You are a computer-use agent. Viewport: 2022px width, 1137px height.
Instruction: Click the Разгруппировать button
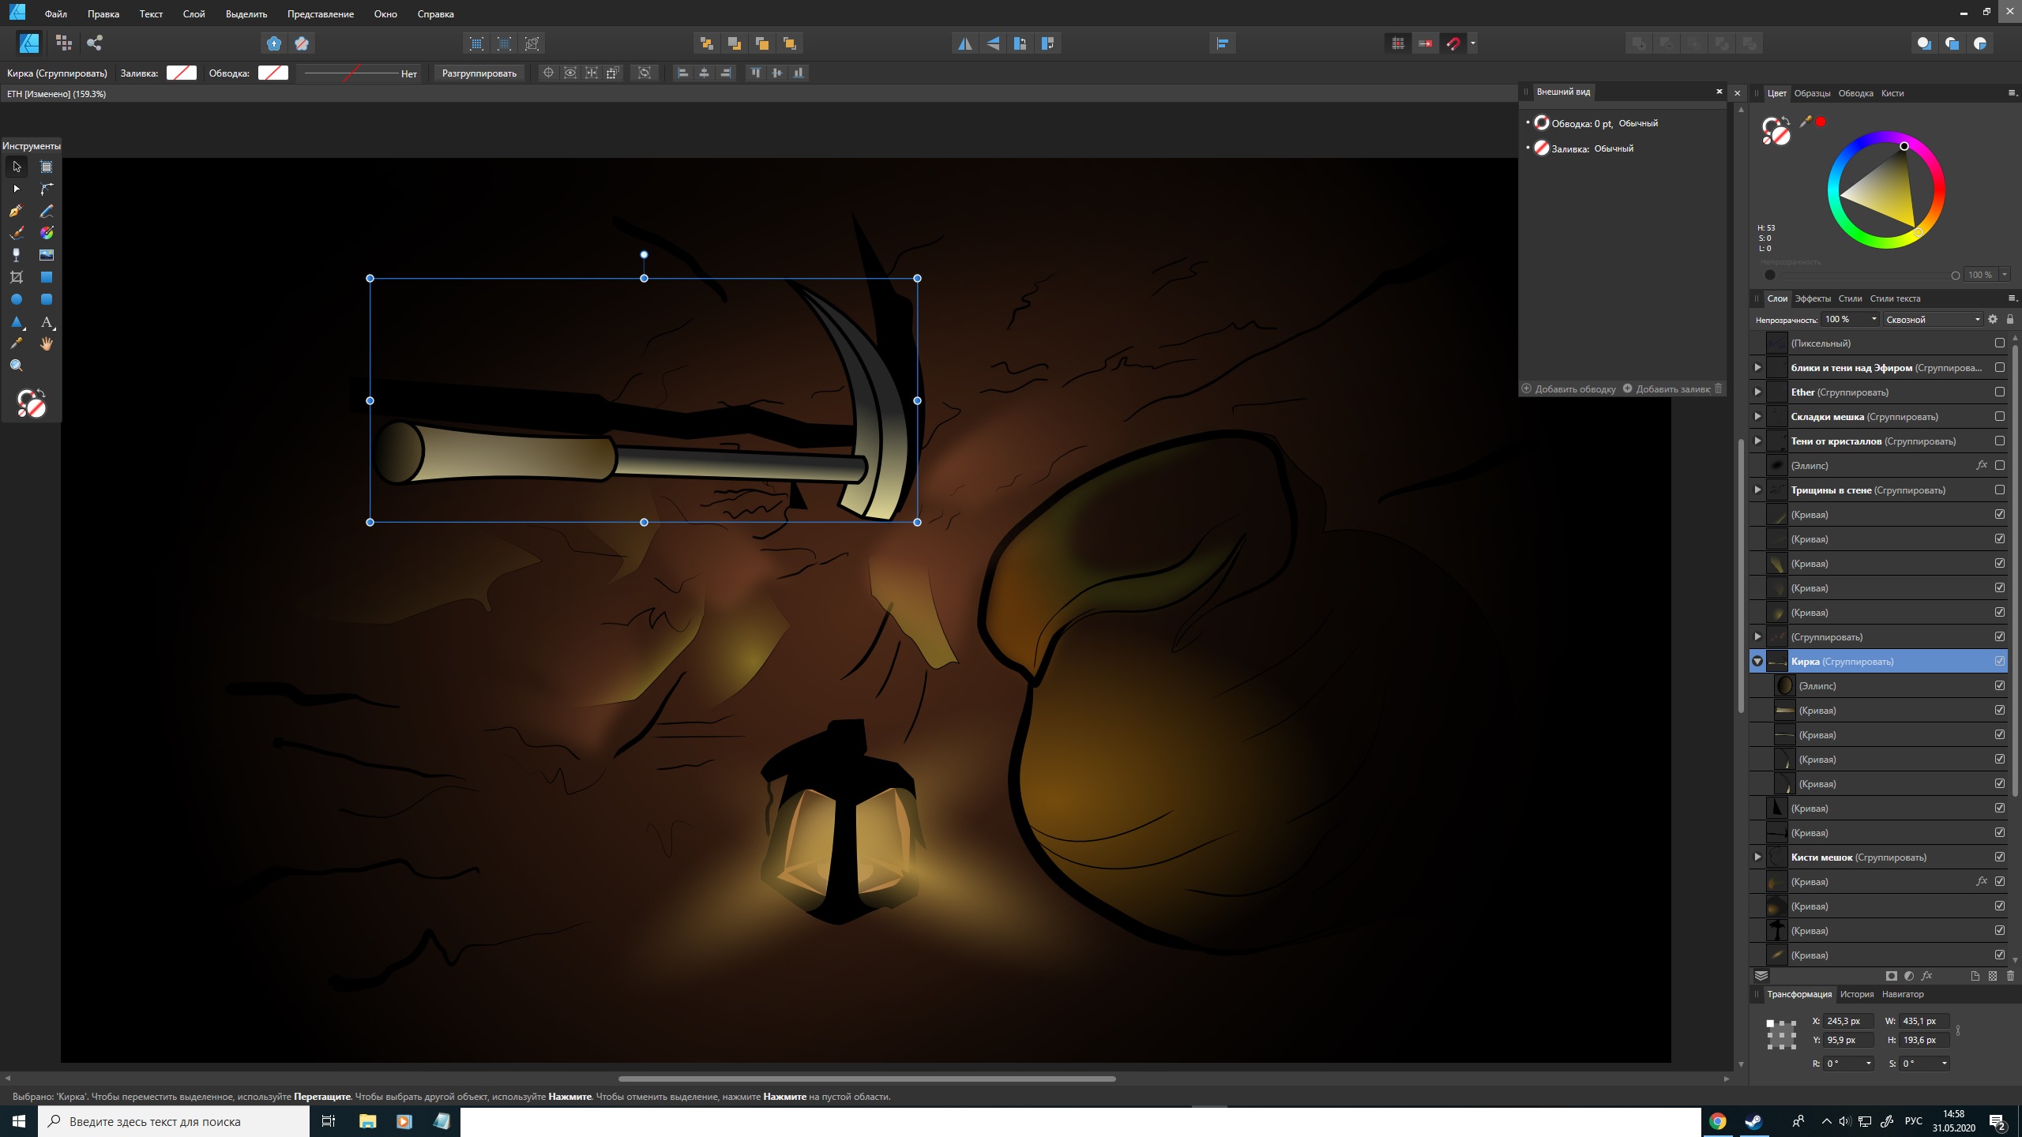[479, 73]
